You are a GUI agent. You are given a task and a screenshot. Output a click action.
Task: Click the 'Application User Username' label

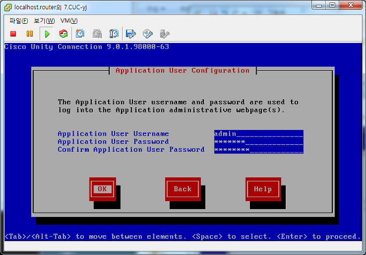pyautogui.click(x=113, y=134)
